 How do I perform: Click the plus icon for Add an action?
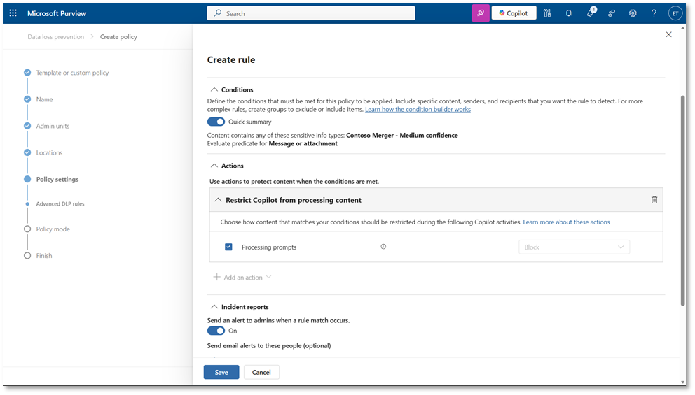[x=216, y=277]
